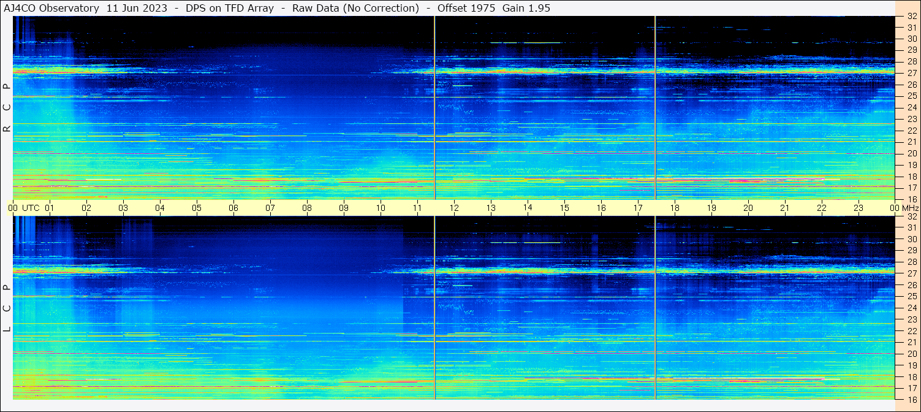Click the vertical marker line in the RCP panel near 11:30
921x412 pixels.
[x=434, y=107]
